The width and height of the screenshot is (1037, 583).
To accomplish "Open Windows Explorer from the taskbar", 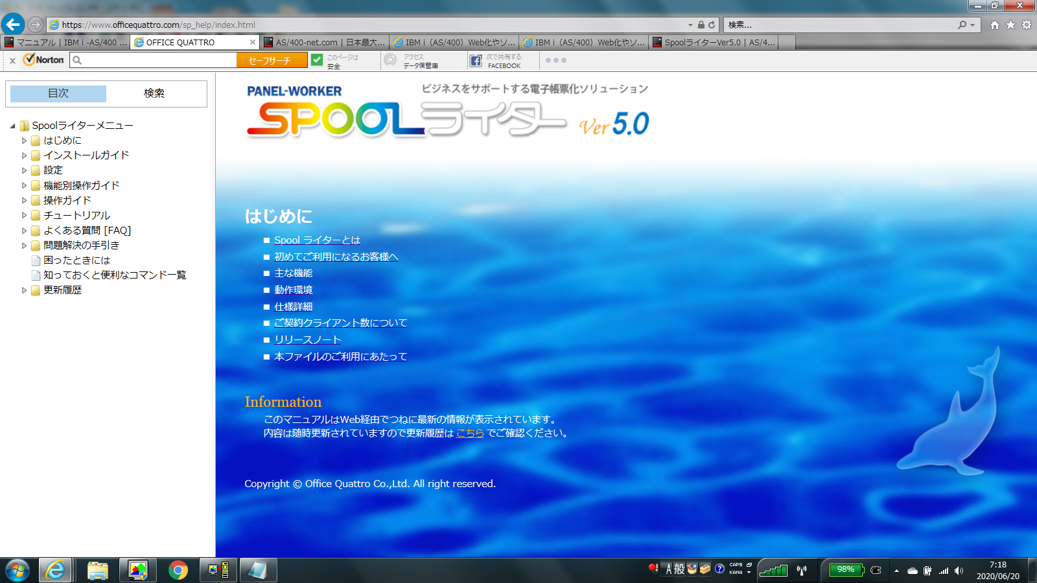I will (97, 570).
